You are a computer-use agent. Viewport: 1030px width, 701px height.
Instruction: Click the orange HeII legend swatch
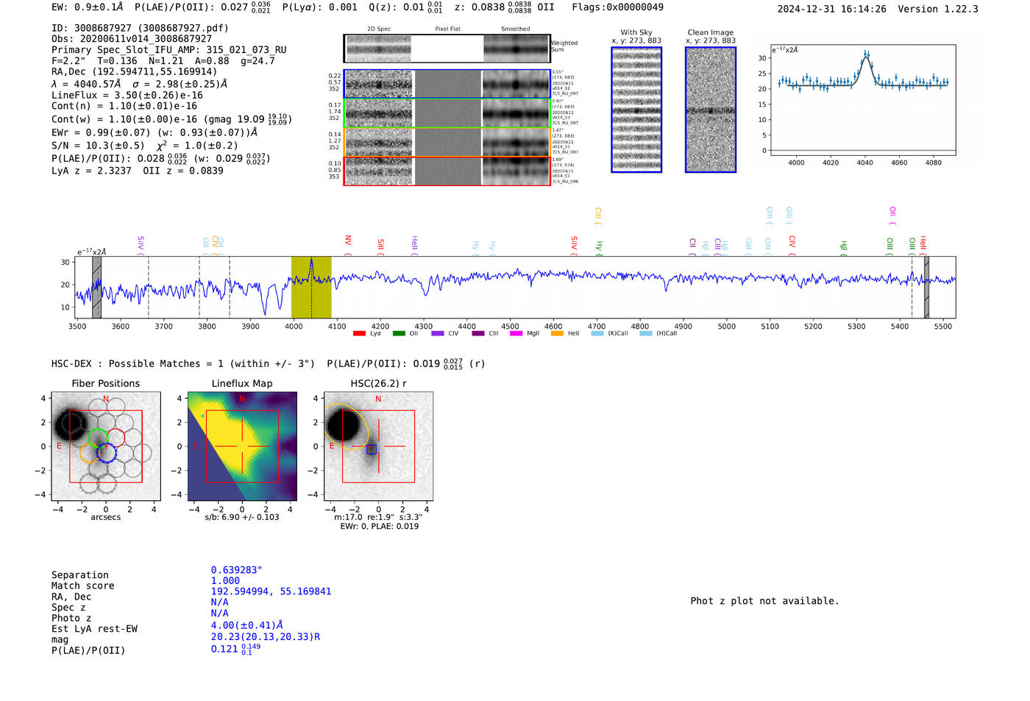click(557, 334)
